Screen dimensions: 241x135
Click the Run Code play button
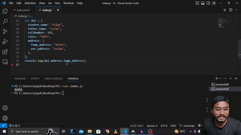225,10
